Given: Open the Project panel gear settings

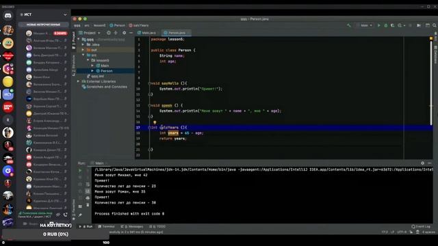Looking at the screenshot, I should [125, 33].
